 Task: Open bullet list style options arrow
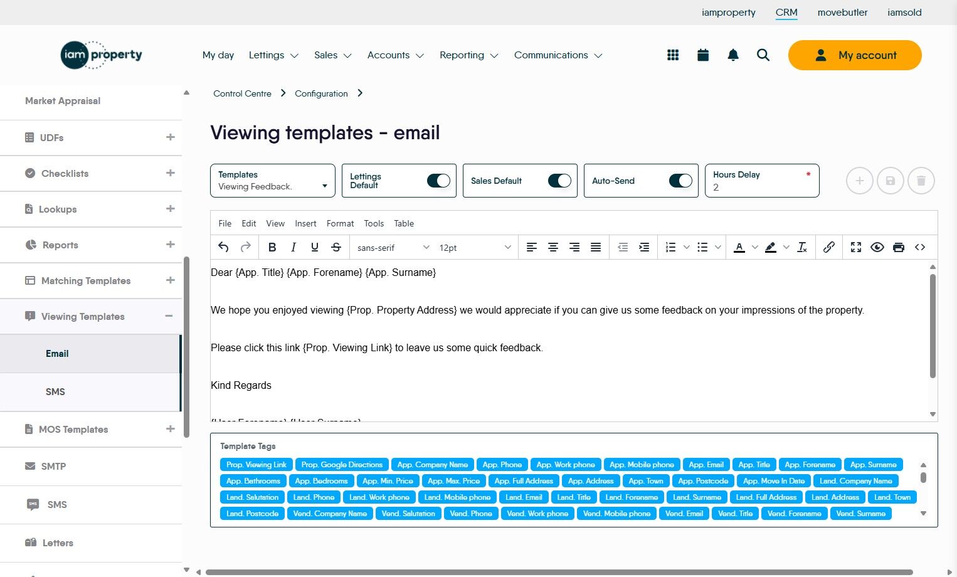(718, 247)
